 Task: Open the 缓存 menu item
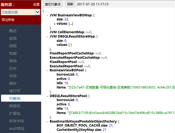point(13,83)
